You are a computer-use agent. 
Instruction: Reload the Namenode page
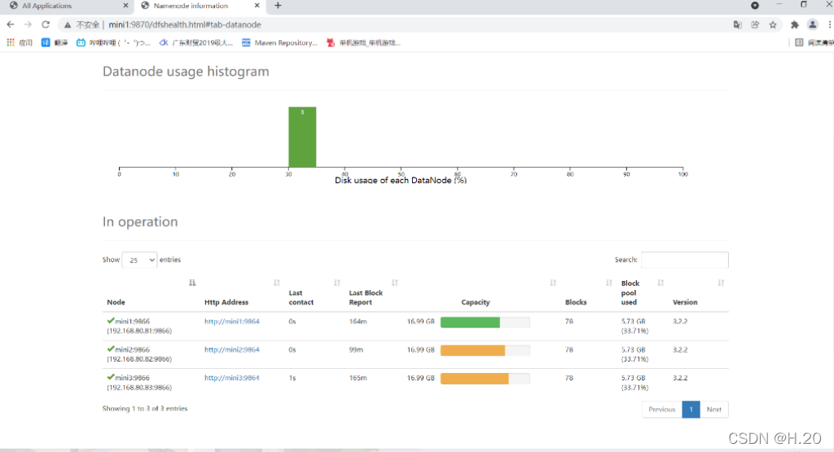46,24
